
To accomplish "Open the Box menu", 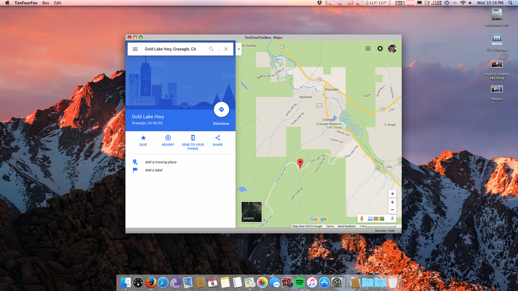I will tap(46, 3).
